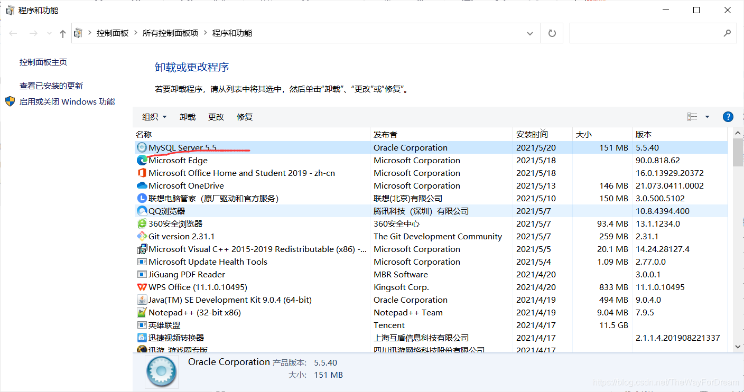The image size is (744, 392).
Task: Click 控制面板 in the breadcrumb path
Action: 113,33
